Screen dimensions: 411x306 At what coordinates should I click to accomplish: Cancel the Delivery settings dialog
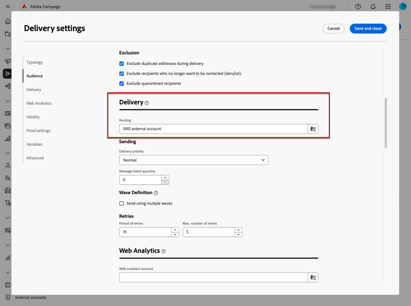pyautogui.click(x=333, y=29)
